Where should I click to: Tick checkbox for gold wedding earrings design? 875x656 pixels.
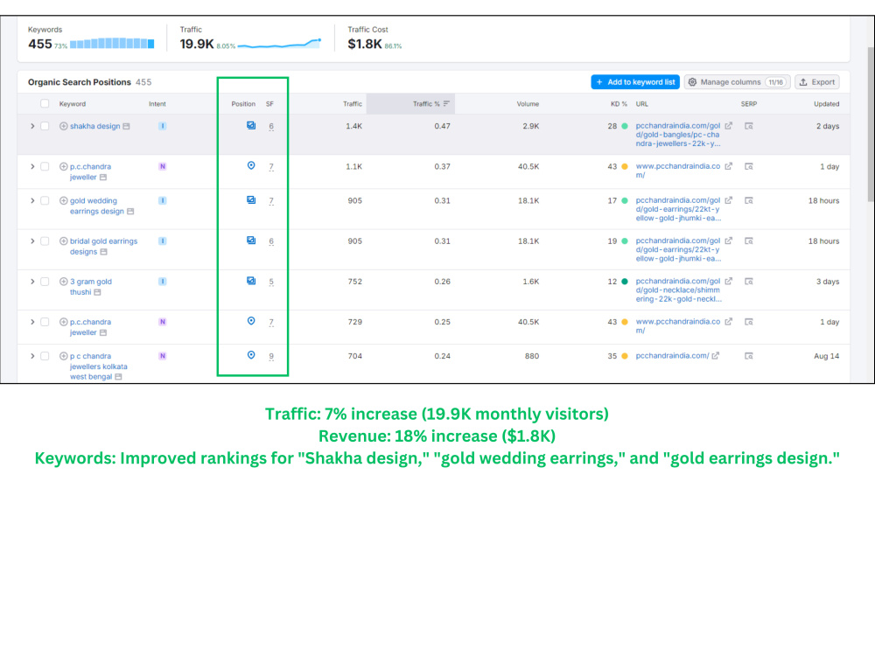[45, 200]
